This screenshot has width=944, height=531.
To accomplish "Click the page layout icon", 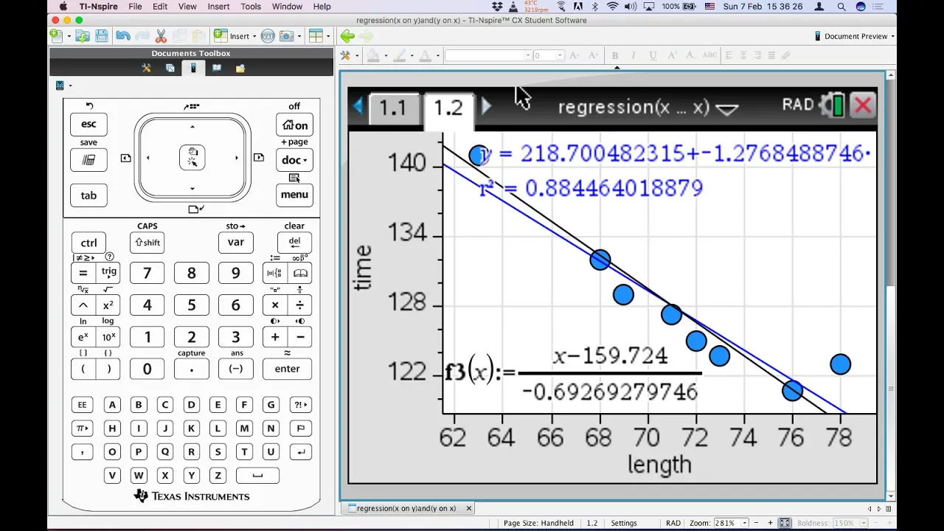I will coord(316,36).
